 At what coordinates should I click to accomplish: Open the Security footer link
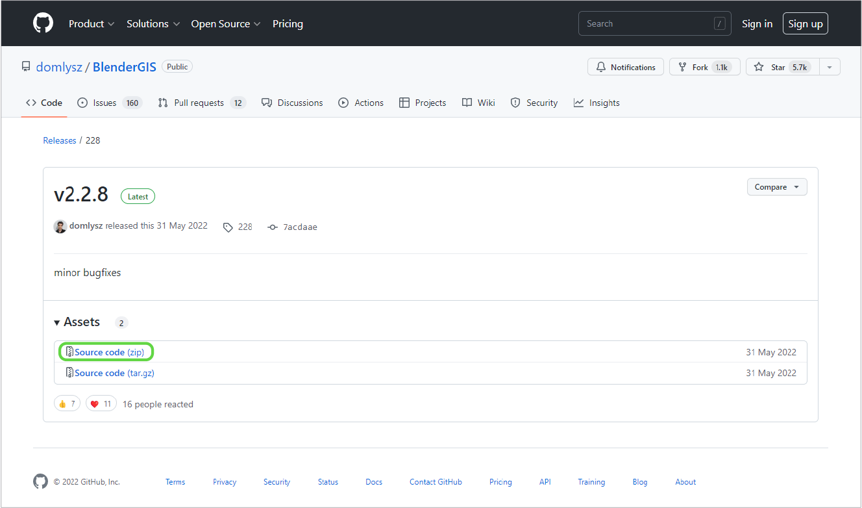pyautogui.click(x=277, y=482)
